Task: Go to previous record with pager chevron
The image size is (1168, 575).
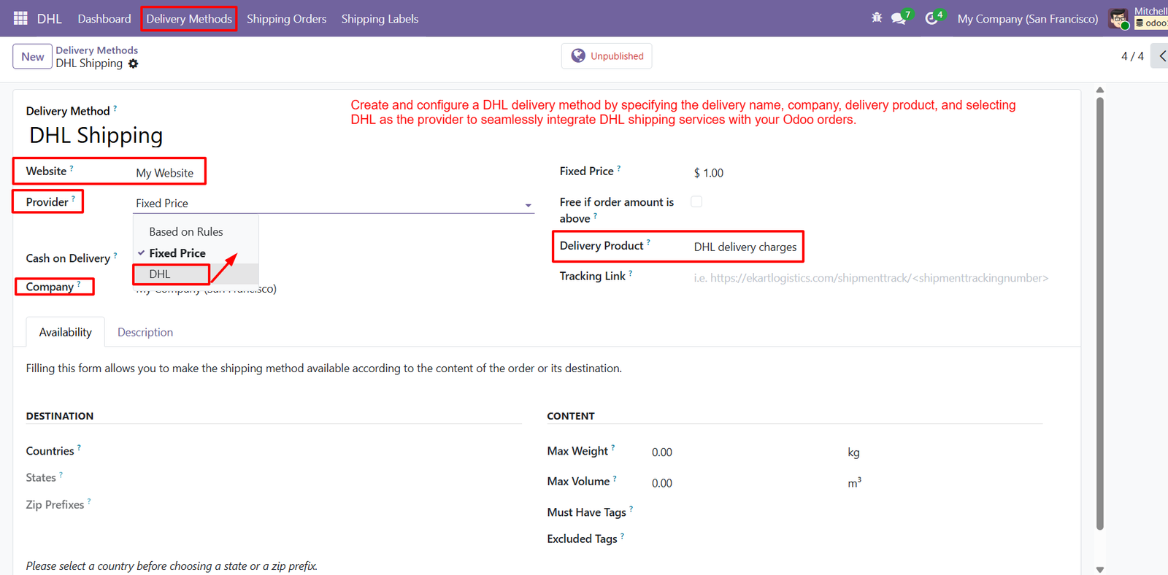Action: point(1161,56)
